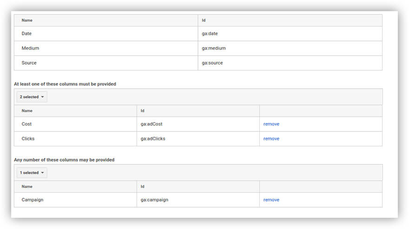Remove the Cost column
Viewport: 409px width, 229px height.
271,124
